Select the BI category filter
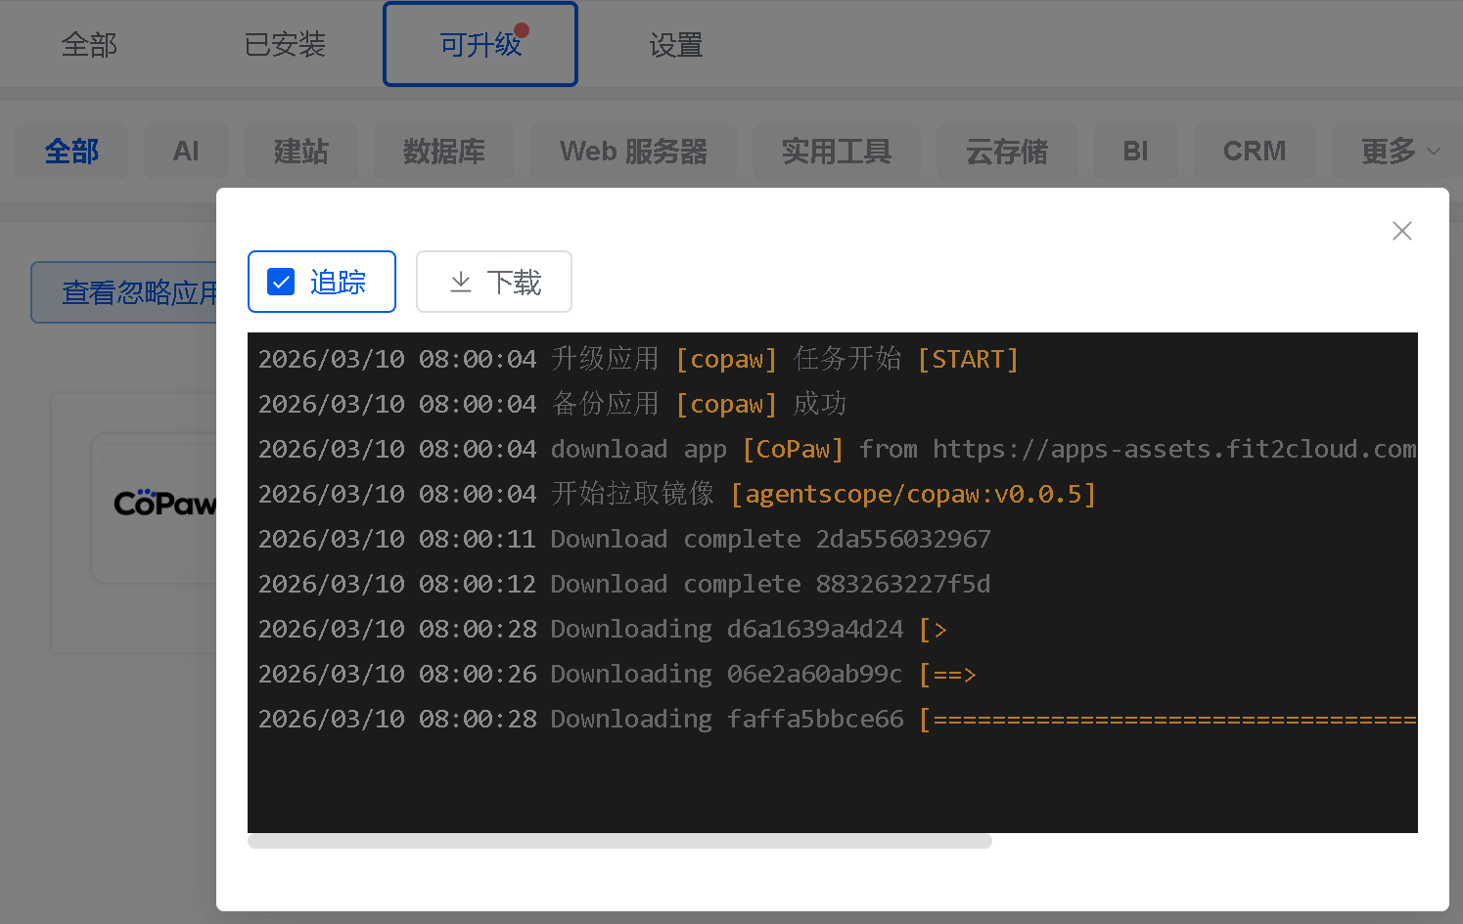Image resolution: width=1463 pixels, height=924 pixels. pos(1135,152)
